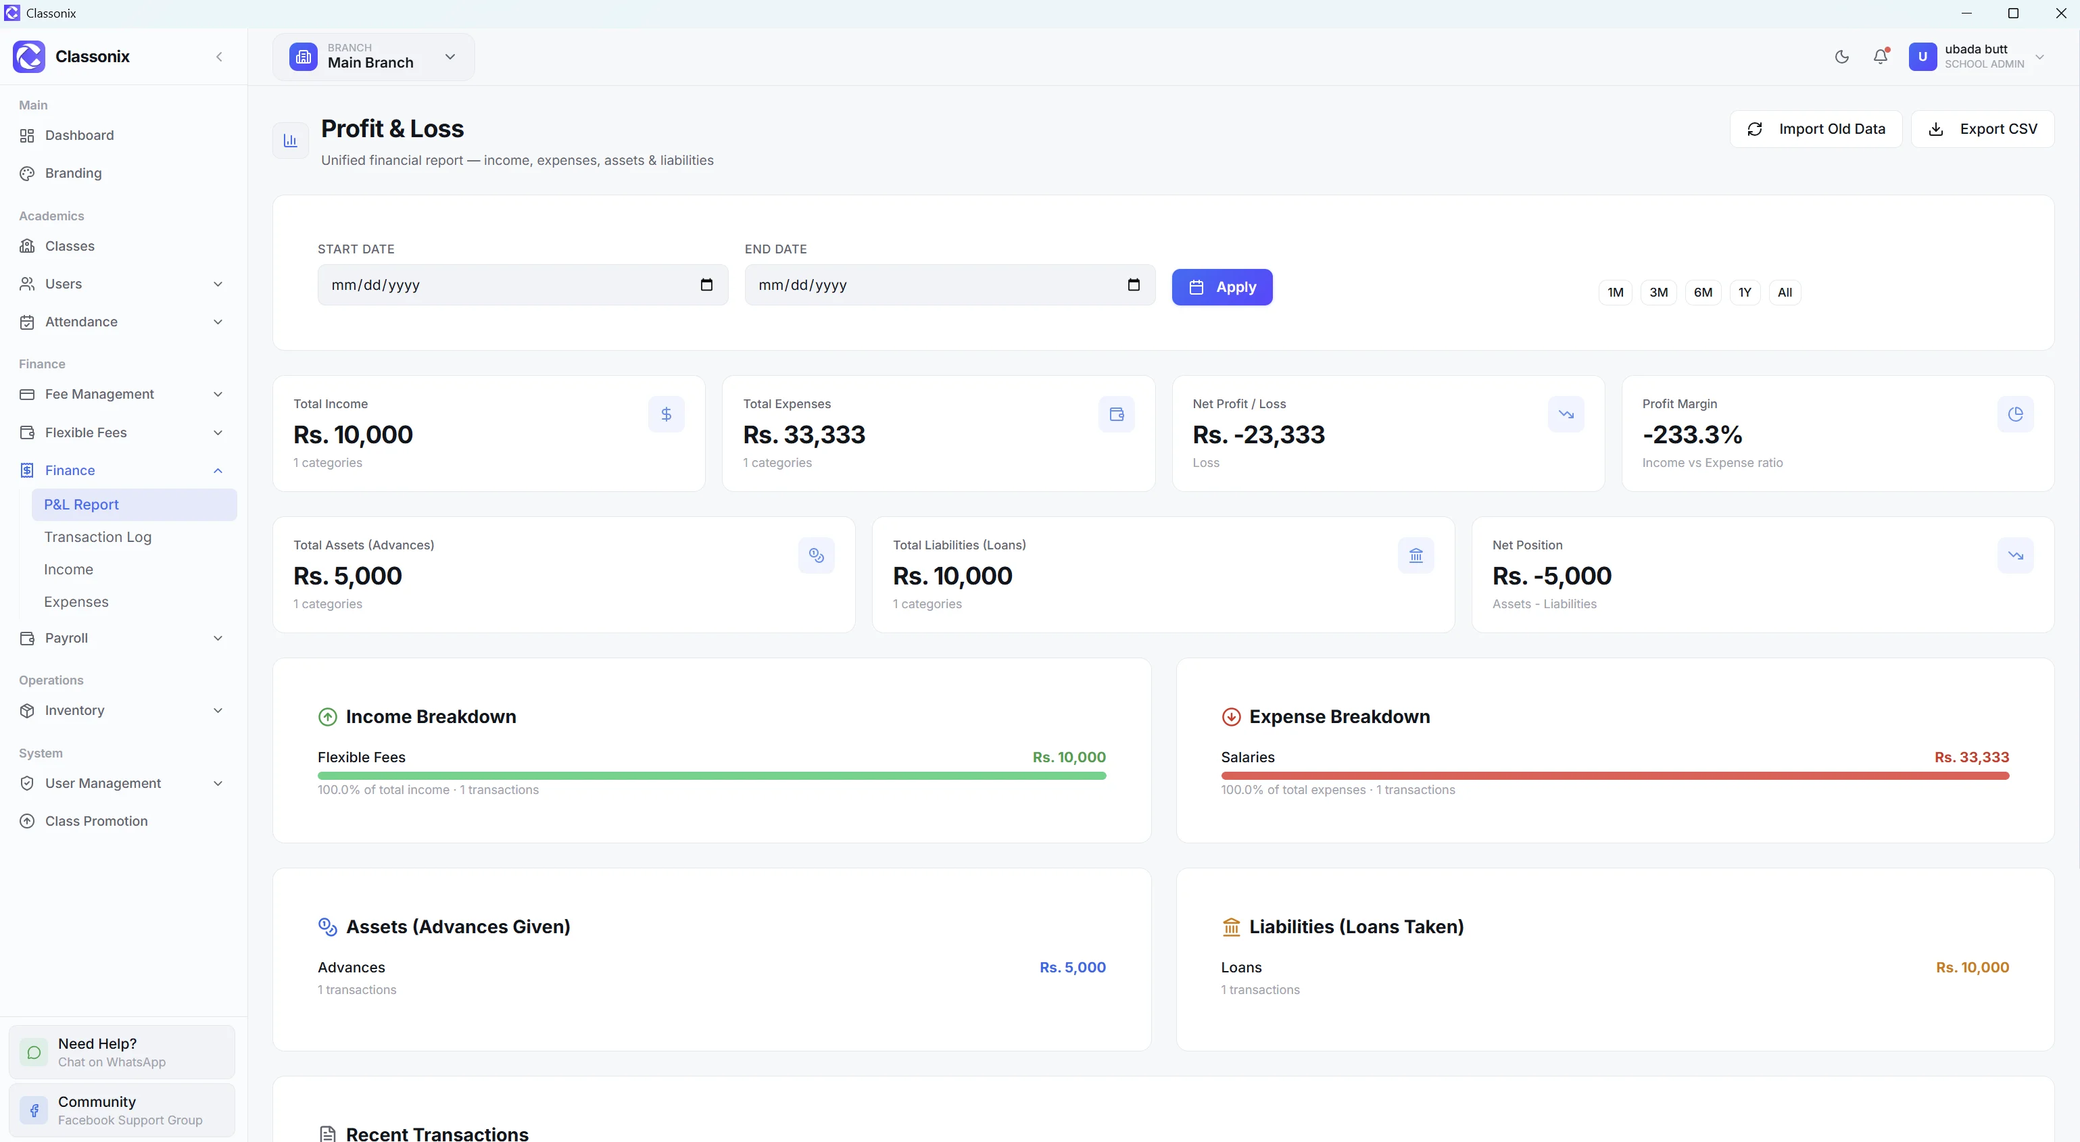
Task: Click the Classonix logo icon in sidebar
Action: [29, 57]
